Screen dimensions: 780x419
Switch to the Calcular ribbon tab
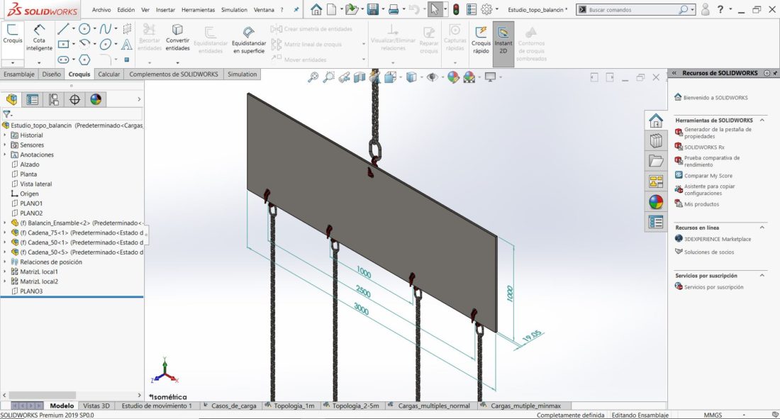click(x=109, y=74)
